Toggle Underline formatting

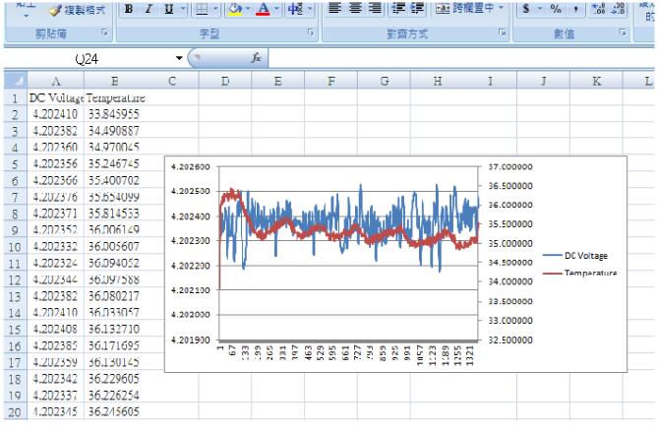[x=169, y=9]
